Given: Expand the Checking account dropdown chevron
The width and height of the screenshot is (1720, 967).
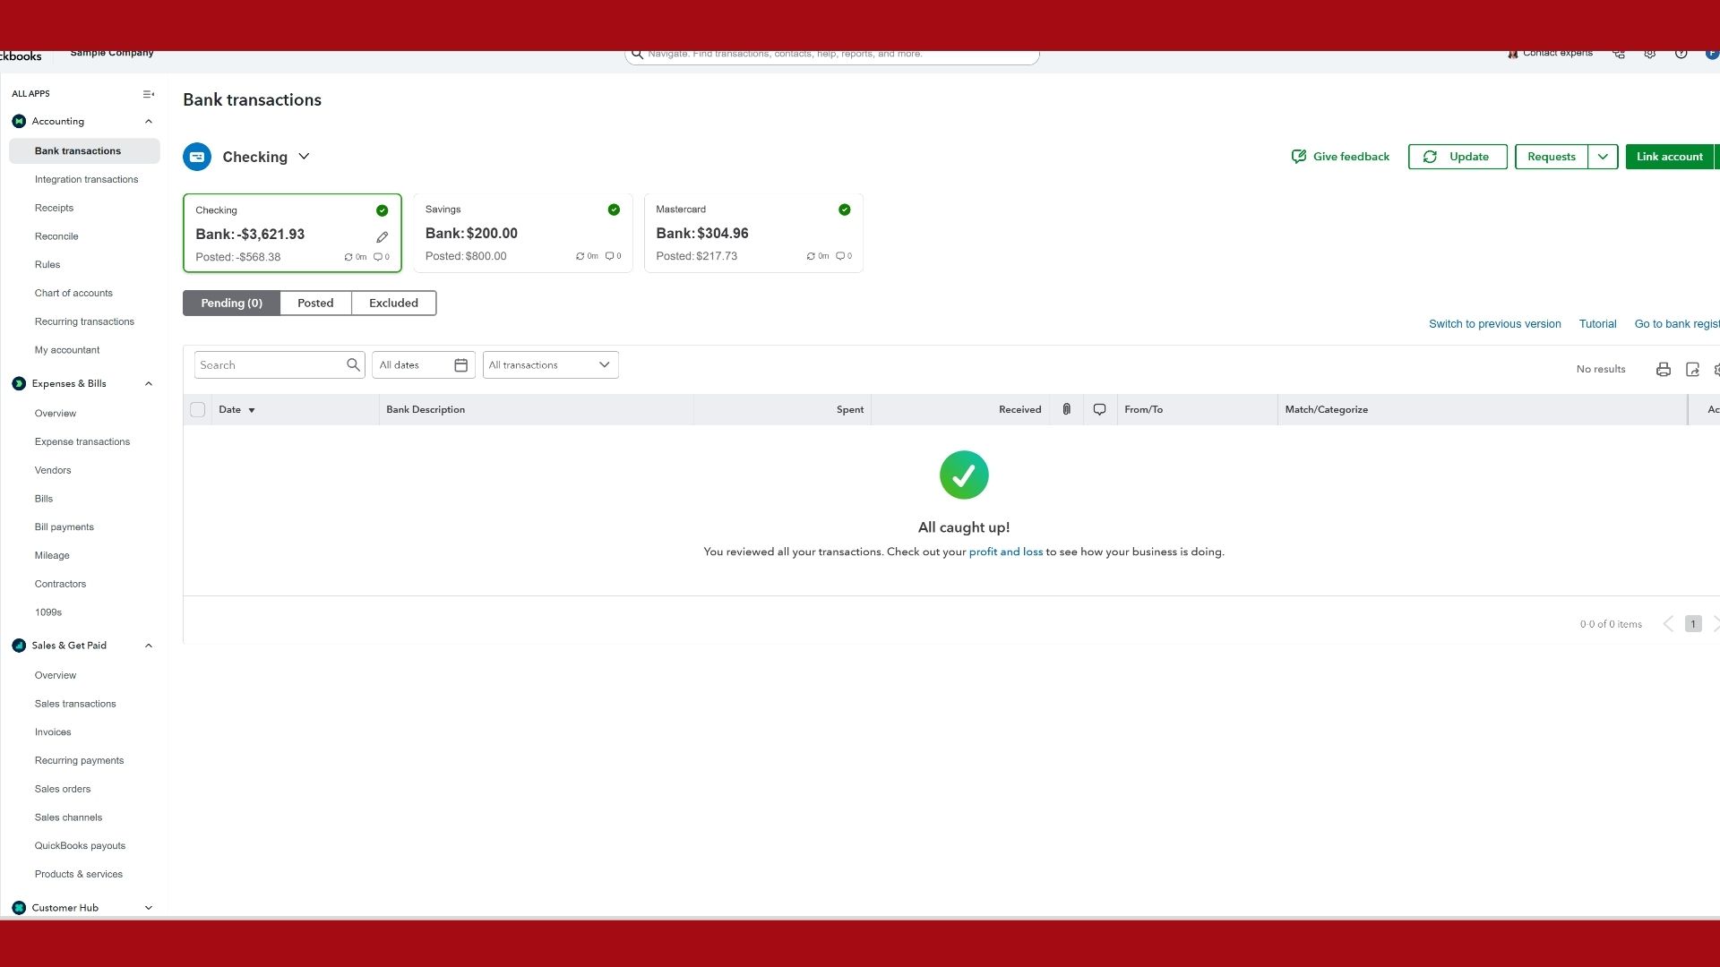Looking at the screenshot, I should coord(304,157).
